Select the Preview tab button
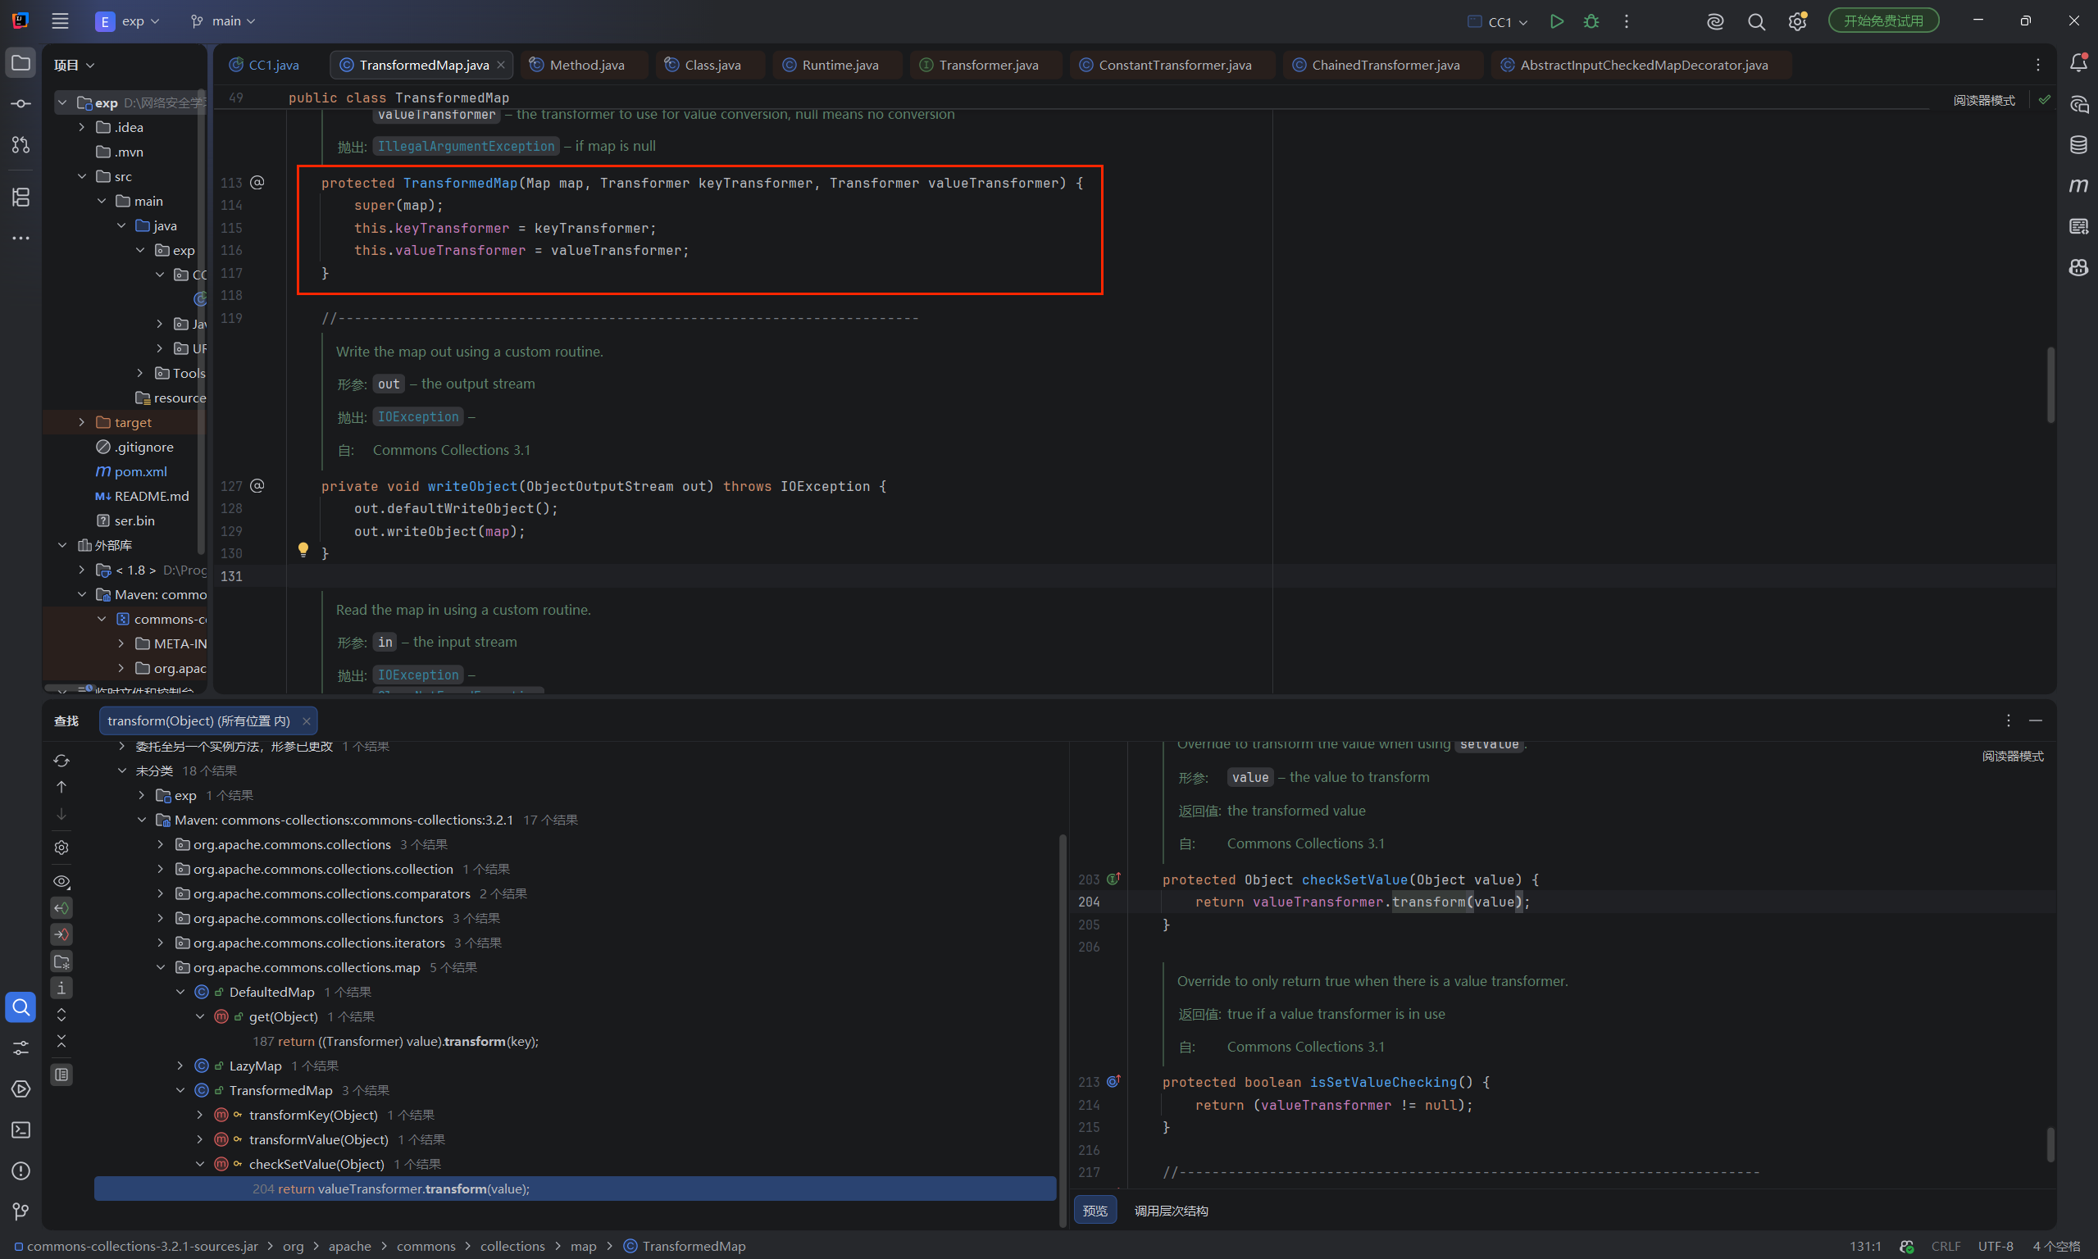Screen dimensions: 2098x1259 tap(1095, 1211)
